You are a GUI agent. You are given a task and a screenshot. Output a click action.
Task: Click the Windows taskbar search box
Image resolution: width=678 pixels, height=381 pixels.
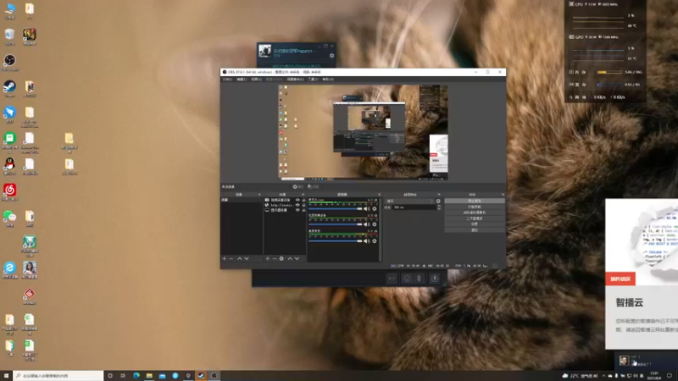point(58,376)
